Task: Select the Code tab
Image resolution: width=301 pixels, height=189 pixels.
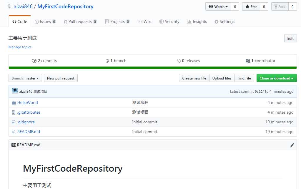Action: click(x=20, y=21)
